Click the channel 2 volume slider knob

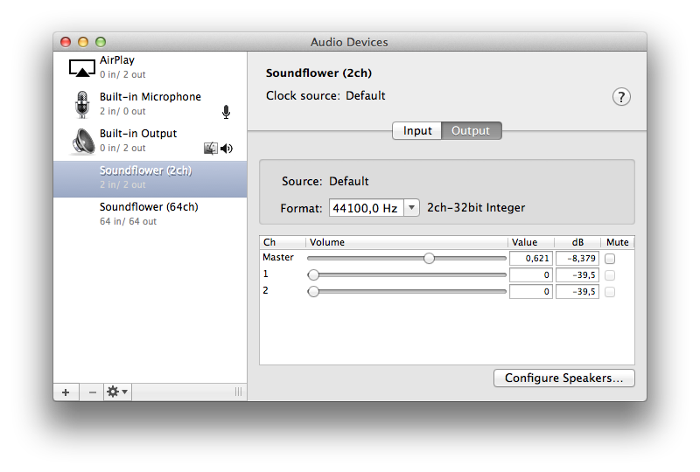pos(313,292)
